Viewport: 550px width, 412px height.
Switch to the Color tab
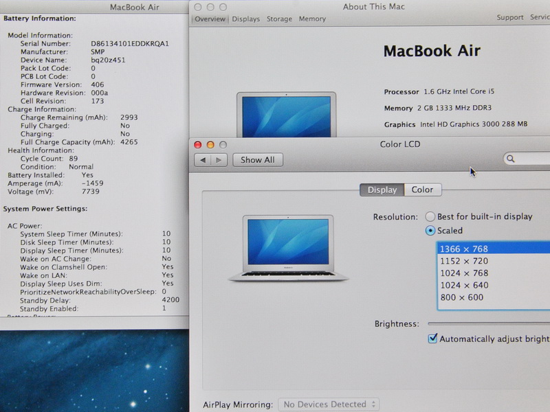click(x=422, y=190)
